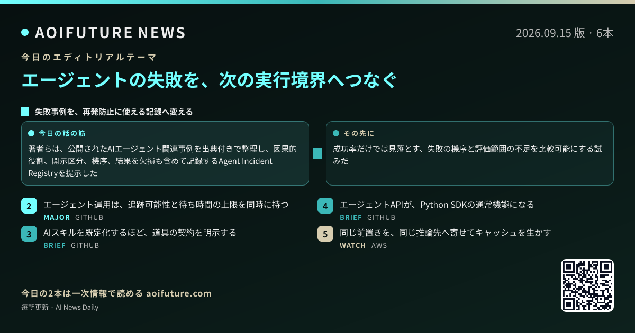Open the aoifuture.com footer link

tap(179, 293)
